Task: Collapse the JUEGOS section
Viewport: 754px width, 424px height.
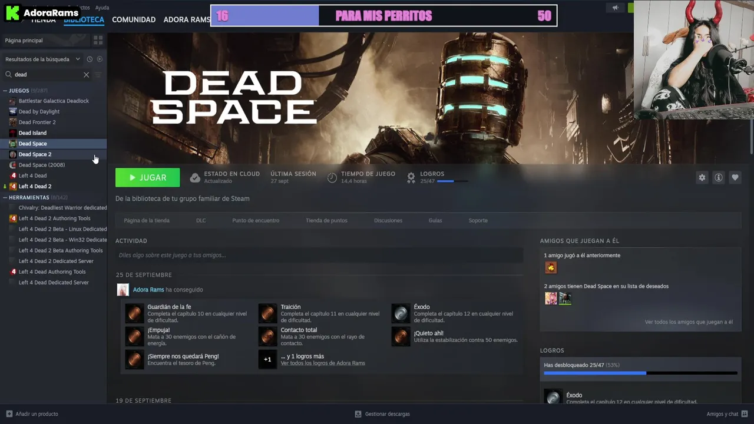Action: (5, 91)
